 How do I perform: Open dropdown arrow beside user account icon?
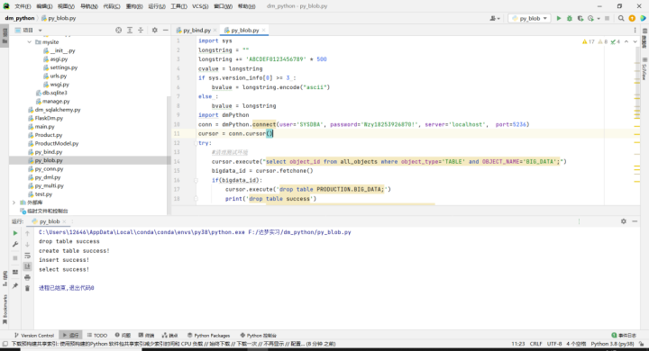[x=498, y=18]
